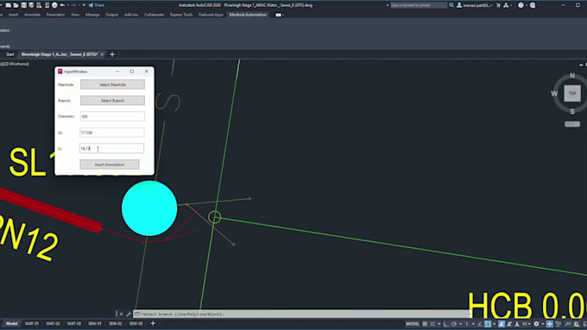587x330 pixels.
Task: Click the Select Manhole button
Action: pyautogui.click(x=112, y=84)
